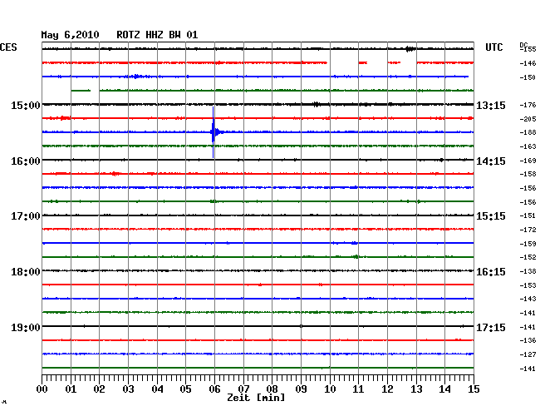The image size is (540, 411).
Task: Select the DC offset value '-153'
Action: click(x=528, y=285)
